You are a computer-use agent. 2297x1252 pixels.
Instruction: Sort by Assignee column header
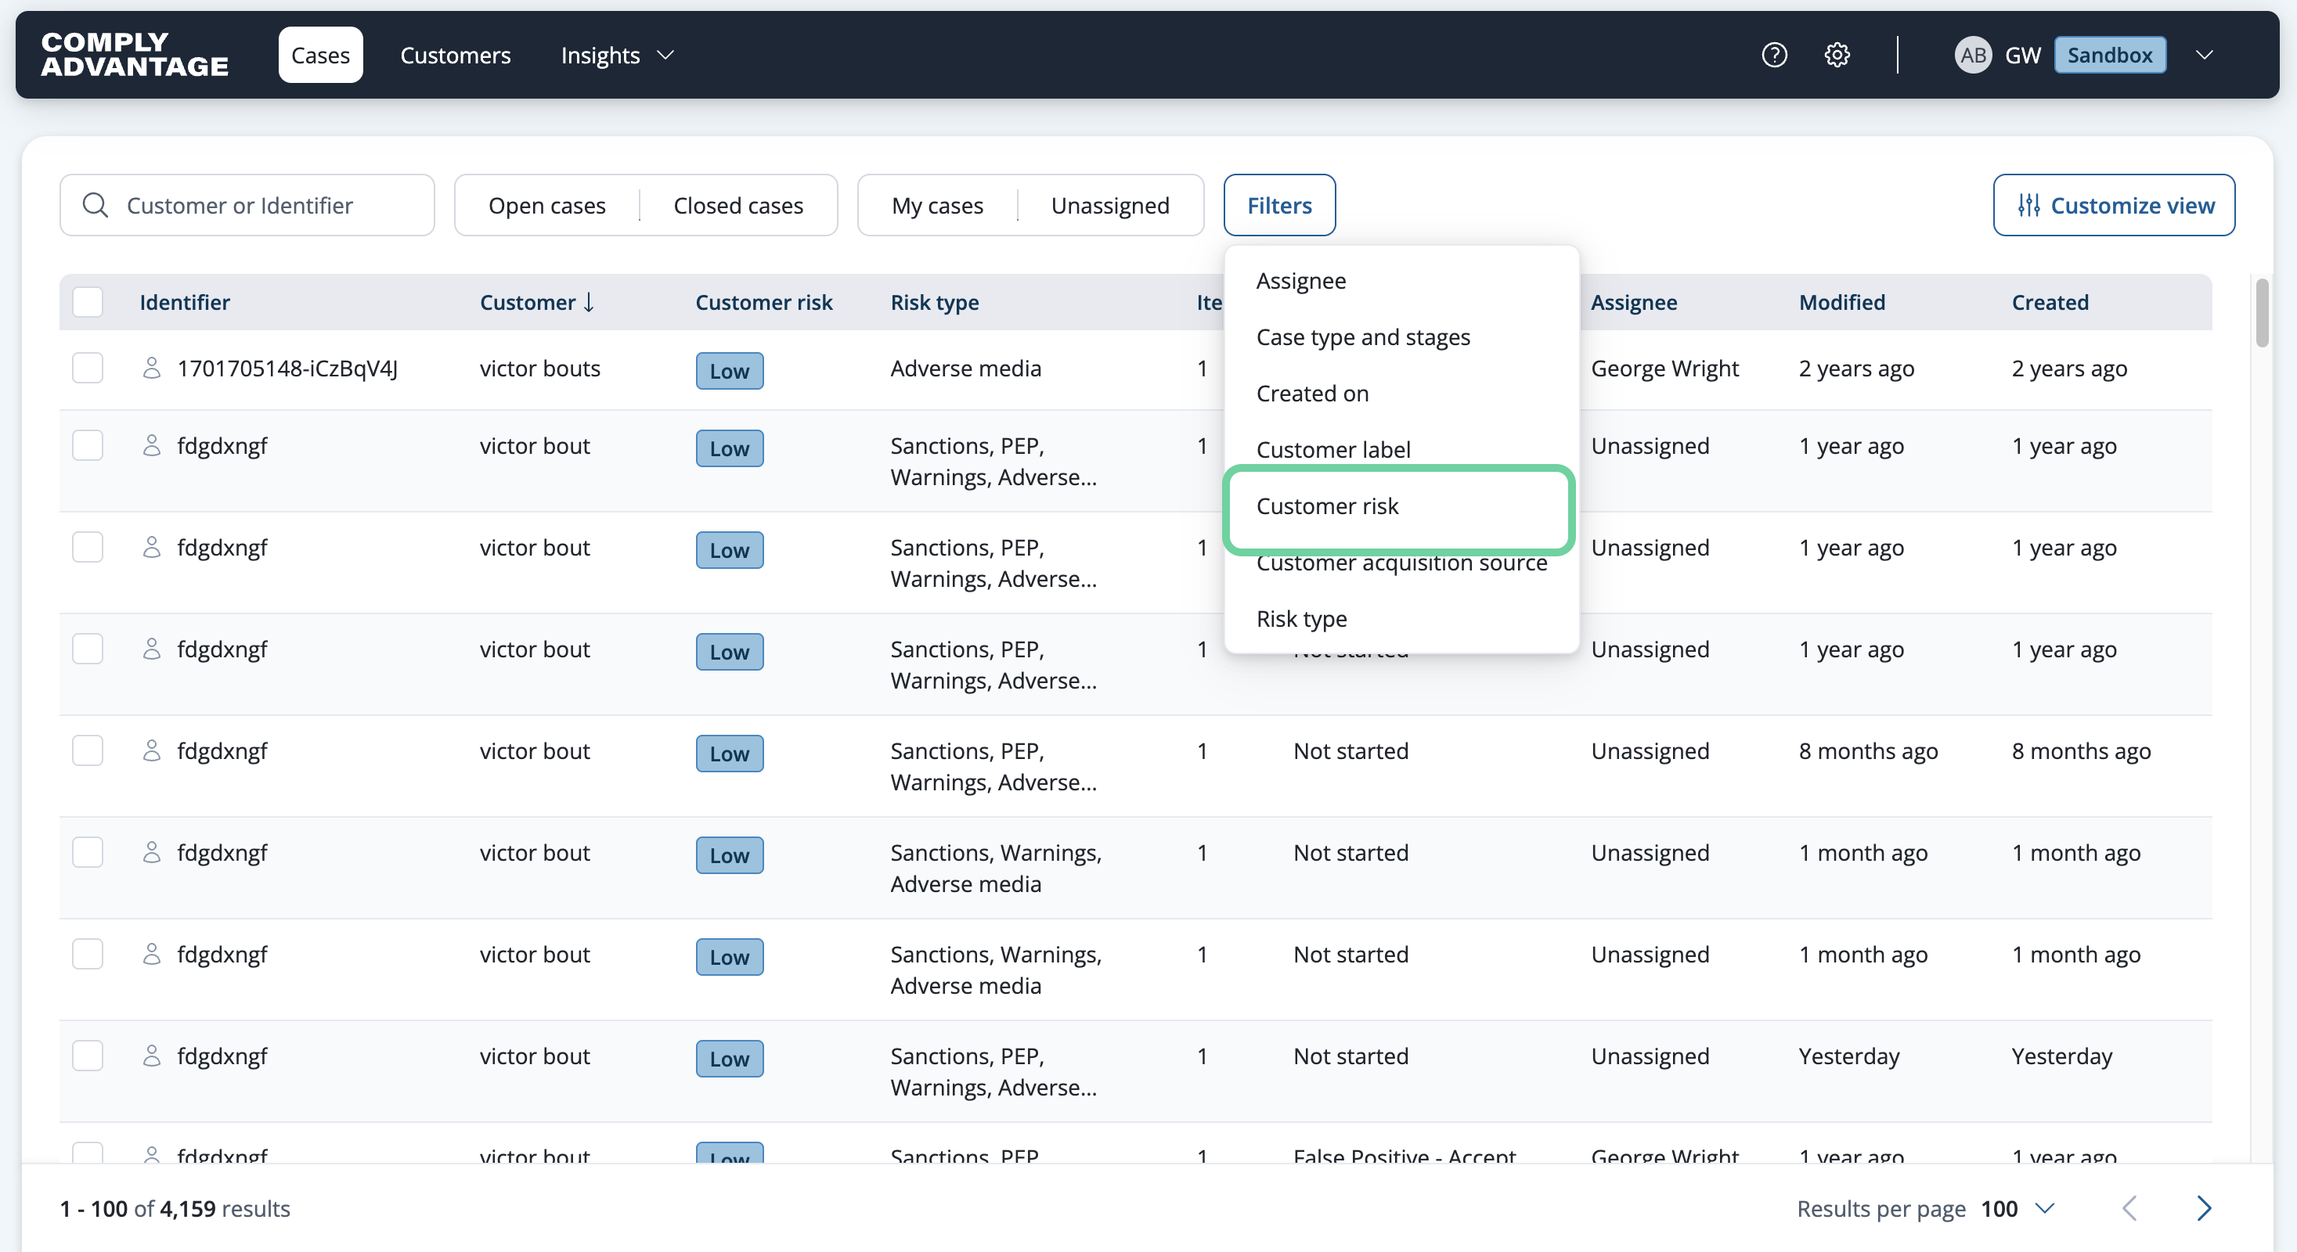pos(1634,302)
